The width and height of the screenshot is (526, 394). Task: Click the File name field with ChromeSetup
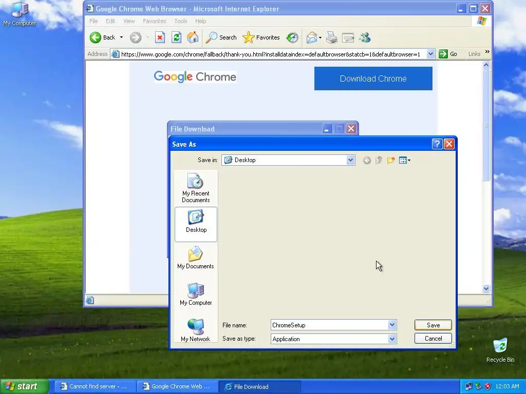[x=330, y=325]
